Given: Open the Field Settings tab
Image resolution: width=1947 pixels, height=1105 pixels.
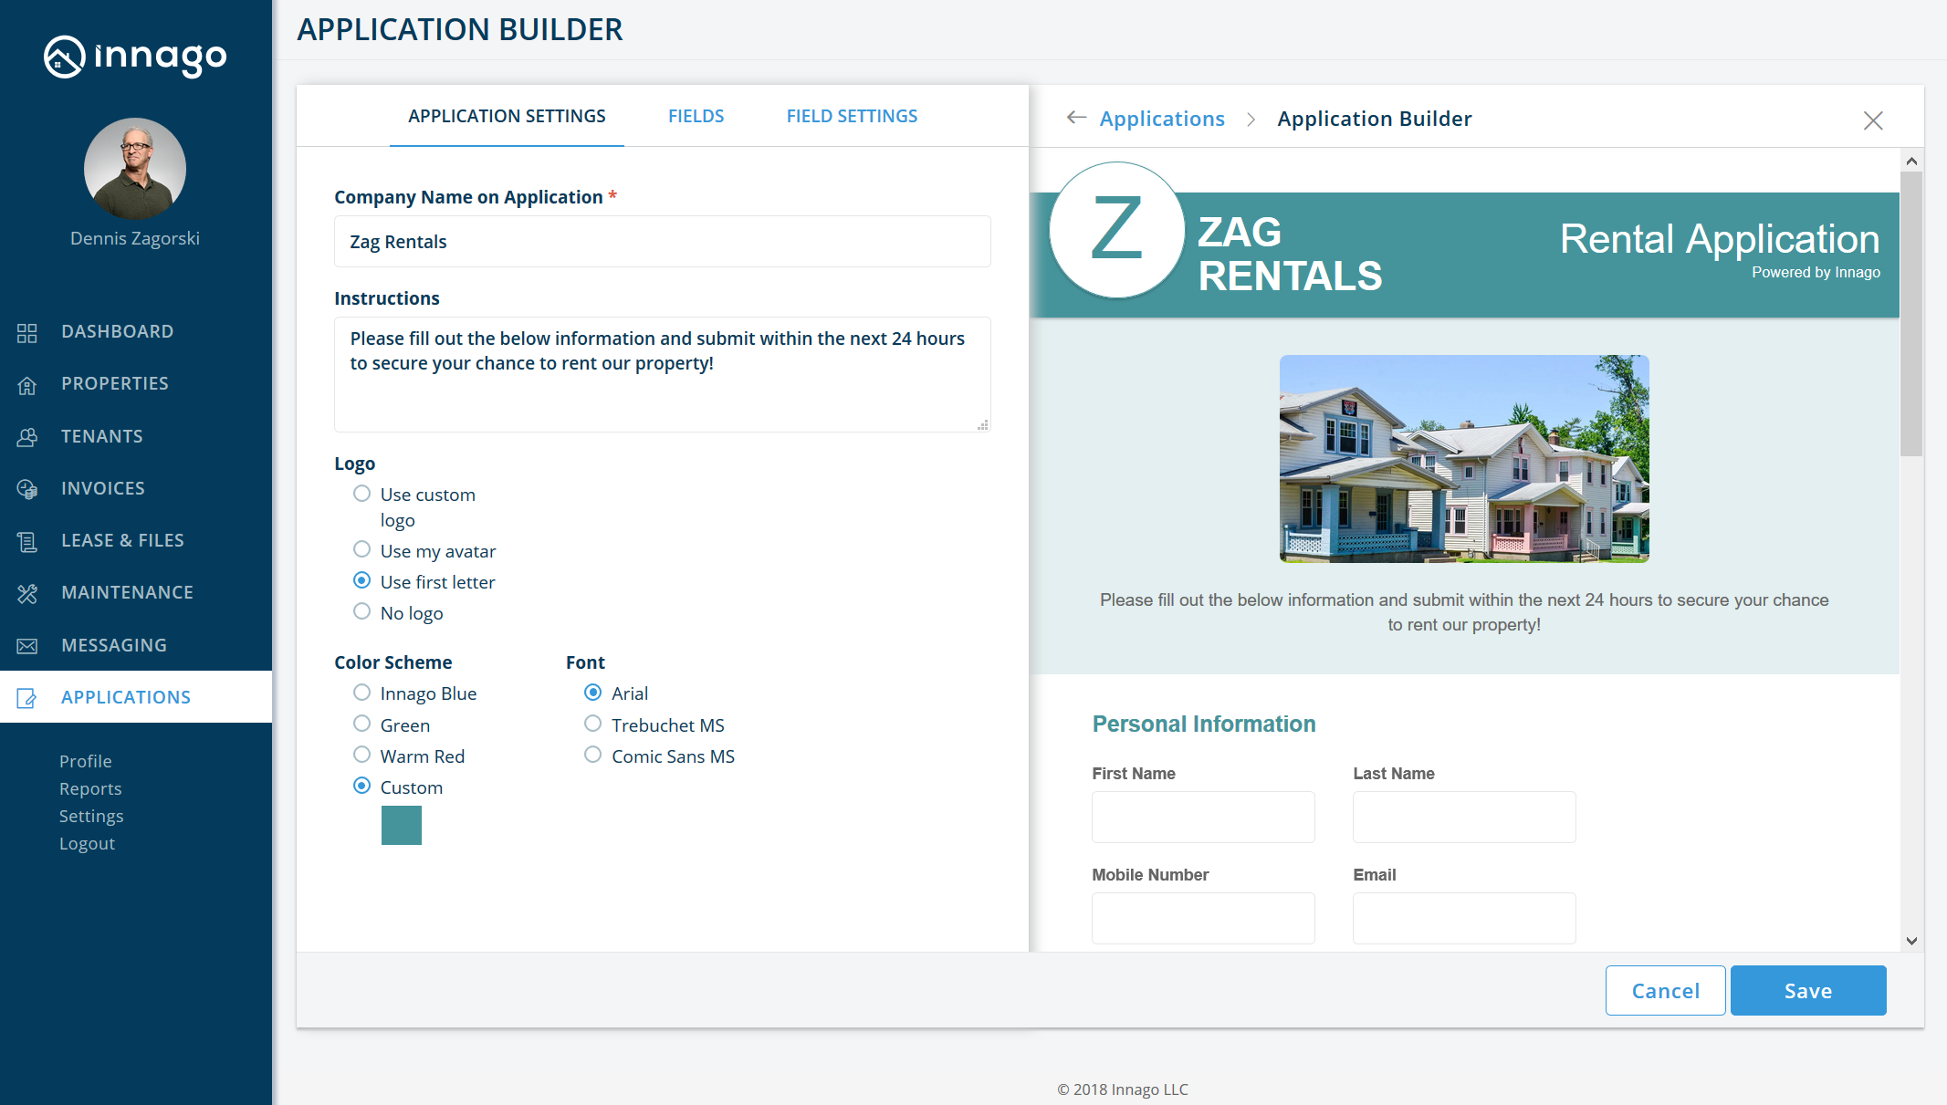Looking at the screenshot, I should [x=852, y=116].
